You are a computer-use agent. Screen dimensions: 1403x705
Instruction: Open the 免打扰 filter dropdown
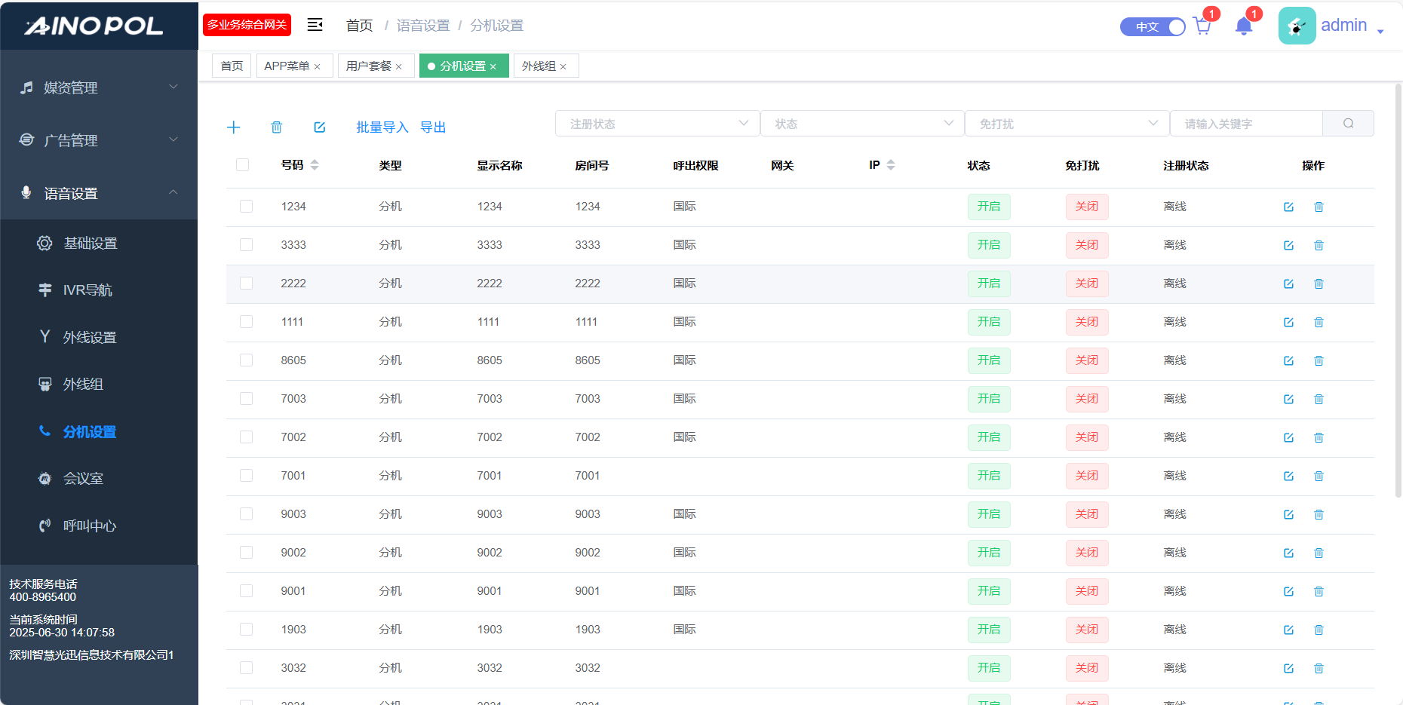pyautogui.click(x=1067, y=124)
